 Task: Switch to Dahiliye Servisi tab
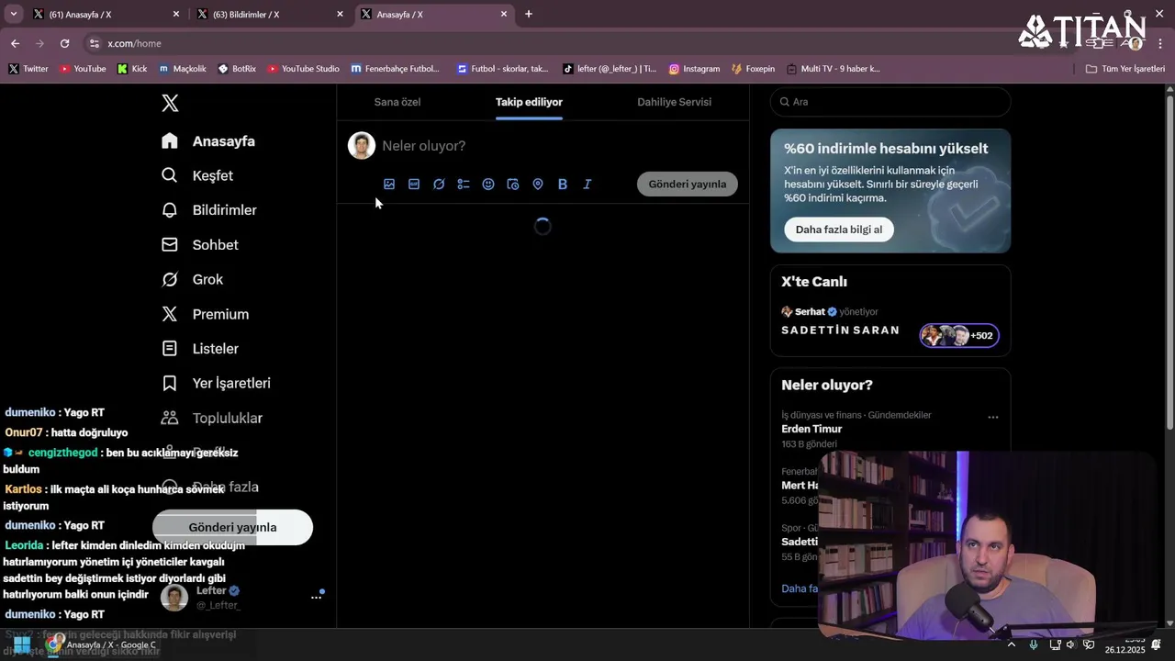(675, 102)
